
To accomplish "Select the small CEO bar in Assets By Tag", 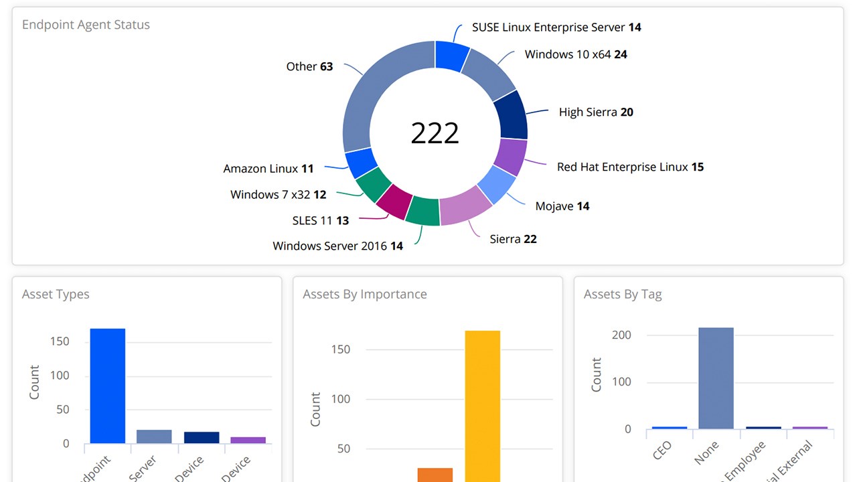I will [x=670, y=428].
